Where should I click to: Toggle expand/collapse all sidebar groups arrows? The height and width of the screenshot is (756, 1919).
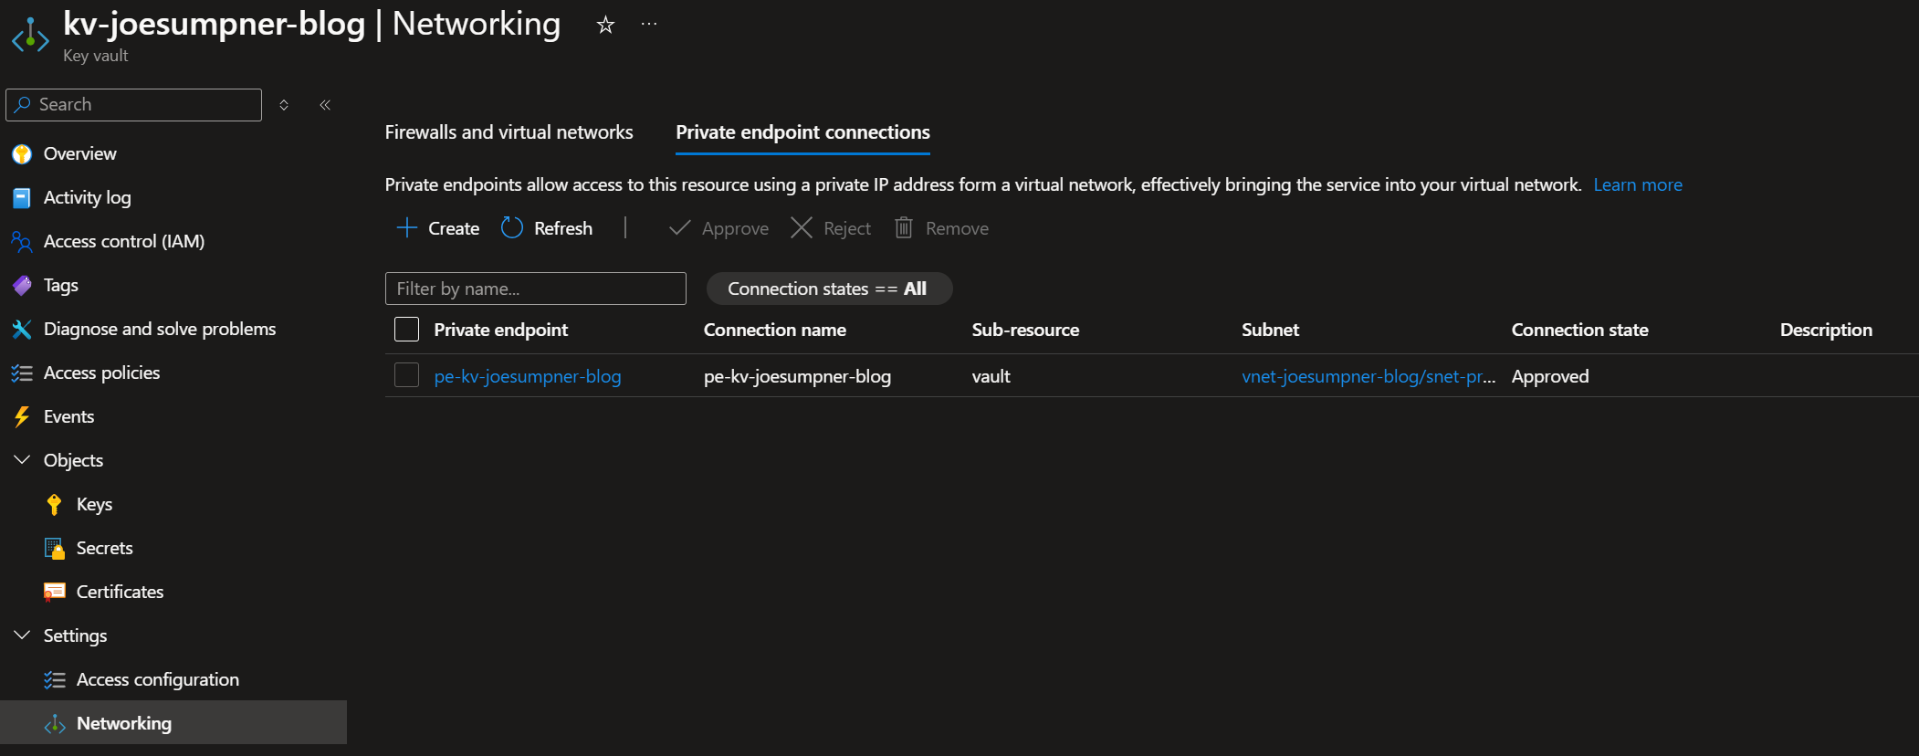(x=284, y=105)
